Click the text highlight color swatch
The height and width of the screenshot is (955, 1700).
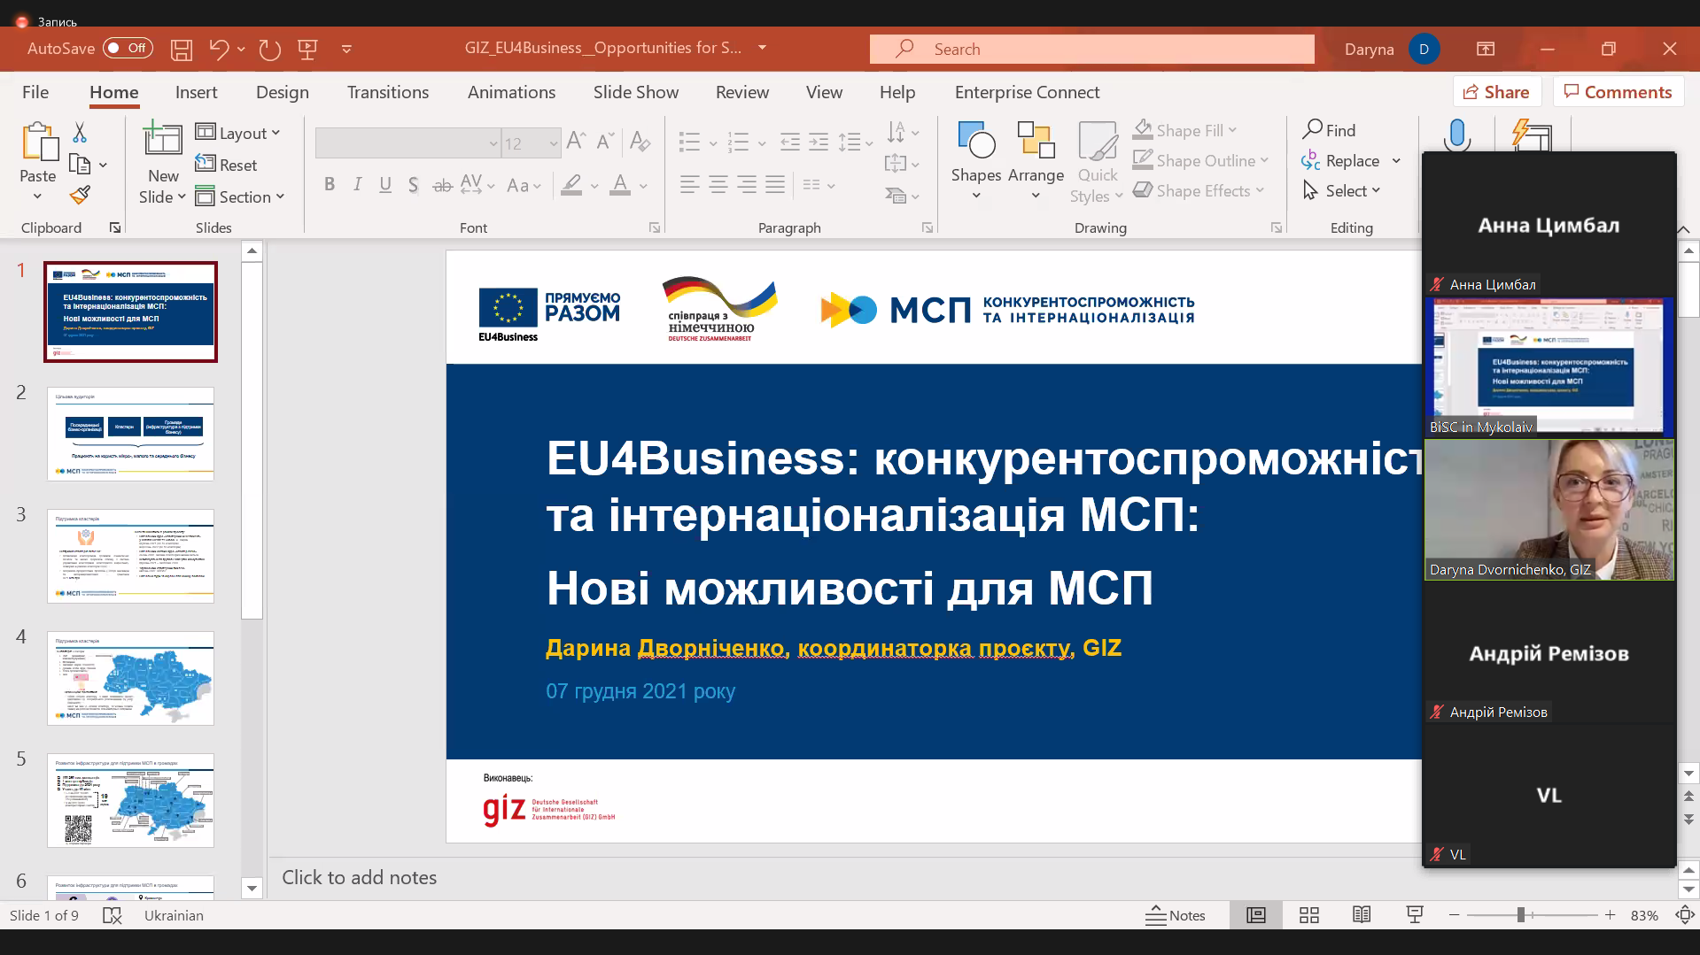(x=571, y=184)
